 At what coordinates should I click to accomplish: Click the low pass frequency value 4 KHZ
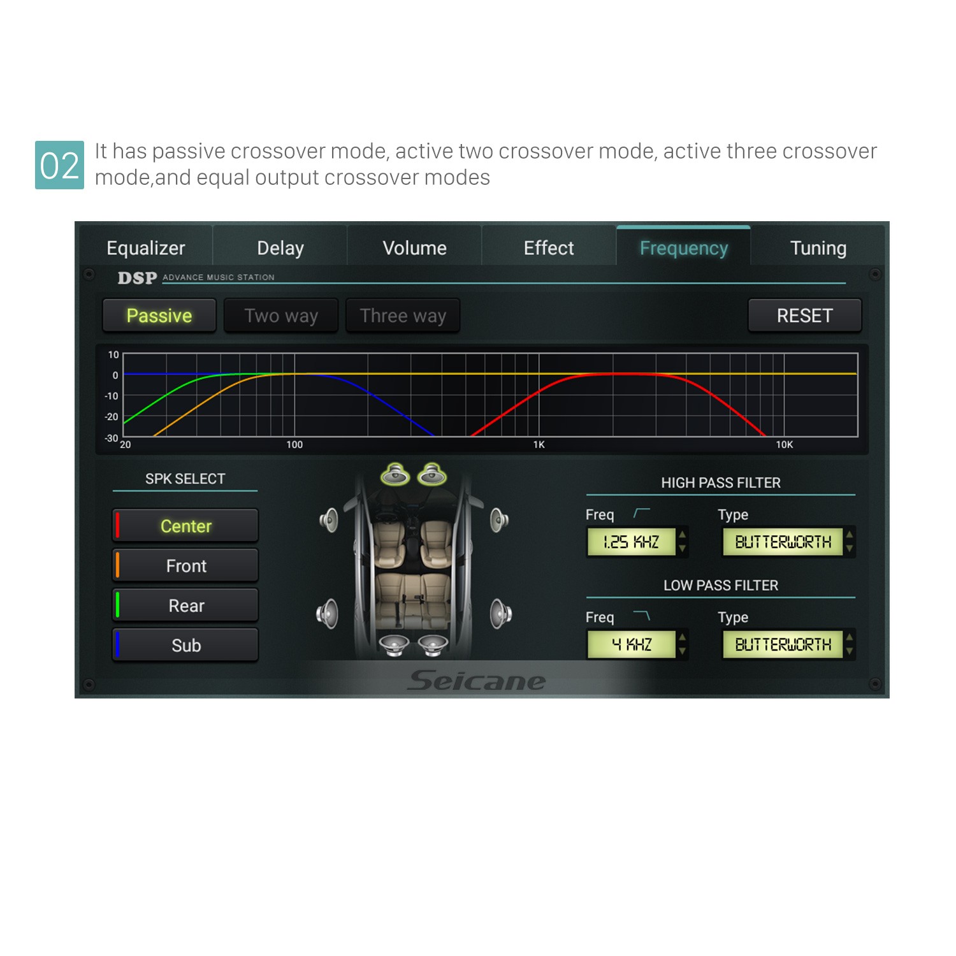631,644
